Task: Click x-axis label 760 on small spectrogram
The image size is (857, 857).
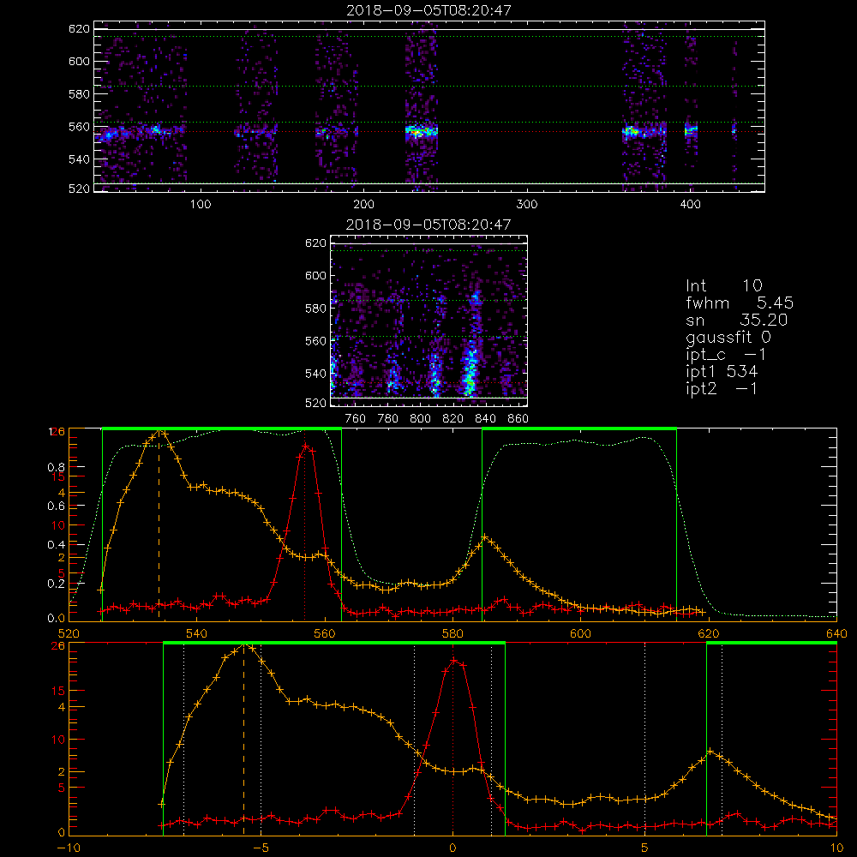Action: click(x=356, y=419)
